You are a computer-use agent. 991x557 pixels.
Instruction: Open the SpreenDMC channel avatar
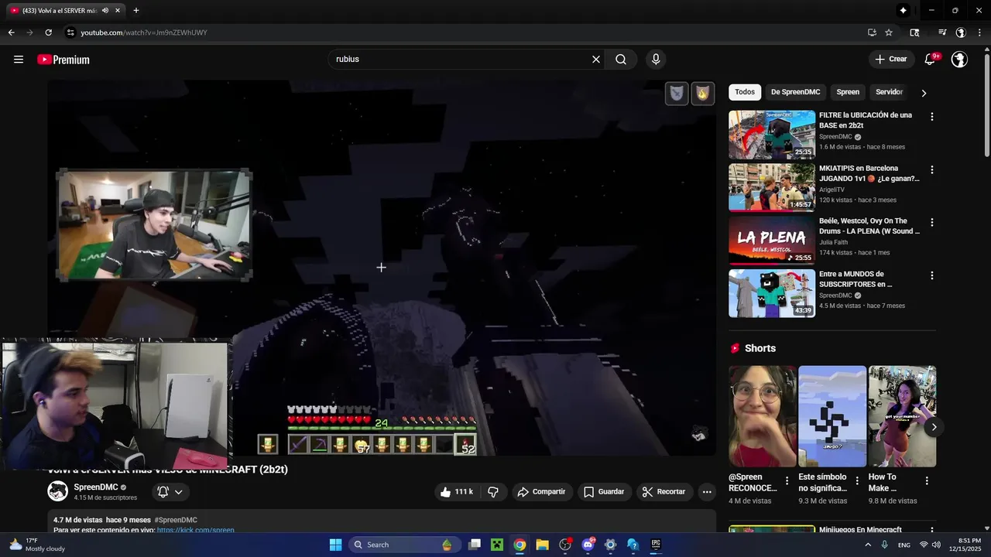pos(57,491)
